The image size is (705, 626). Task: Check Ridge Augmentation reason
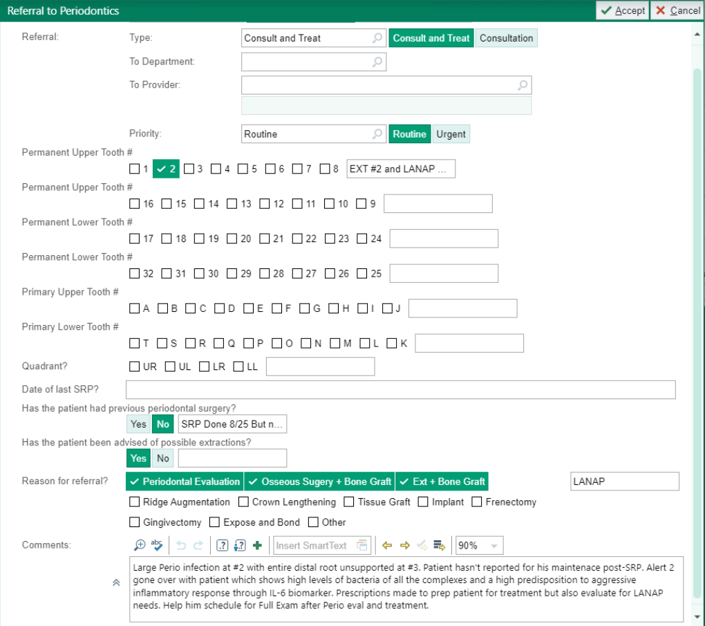pos(135,501)
